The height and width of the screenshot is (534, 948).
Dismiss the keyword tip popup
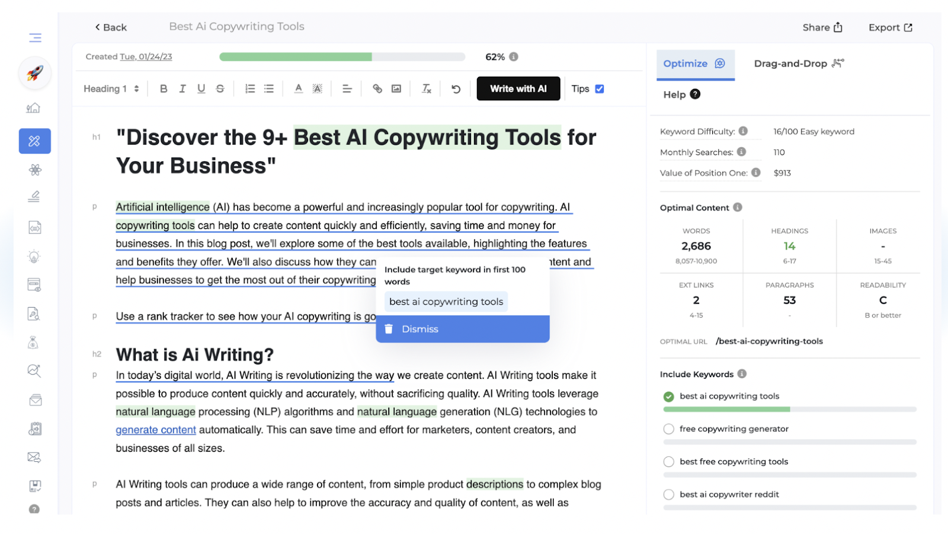pyautogui.click(x=463, y=329)
